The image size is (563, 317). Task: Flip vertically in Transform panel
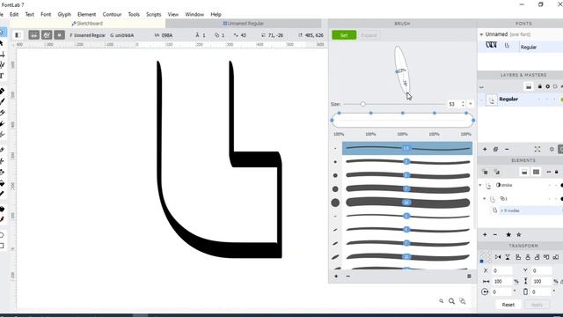pyautogui.click(x=508, y=257)
